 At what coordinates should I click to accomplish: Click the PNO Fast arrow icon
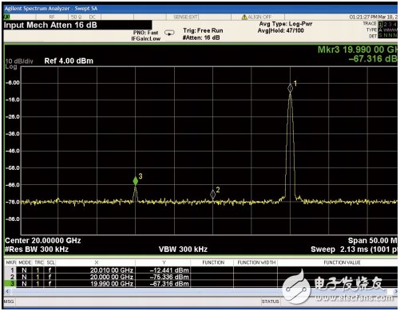click(169, 33)
